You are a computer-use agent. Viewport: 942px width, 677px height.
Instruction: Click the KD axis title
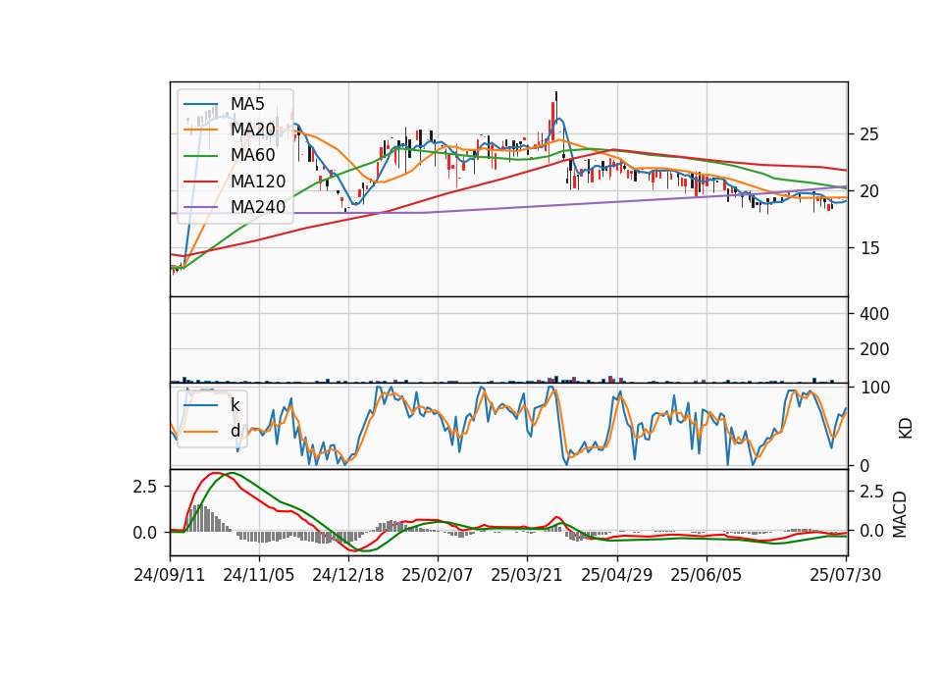[906, 428]
